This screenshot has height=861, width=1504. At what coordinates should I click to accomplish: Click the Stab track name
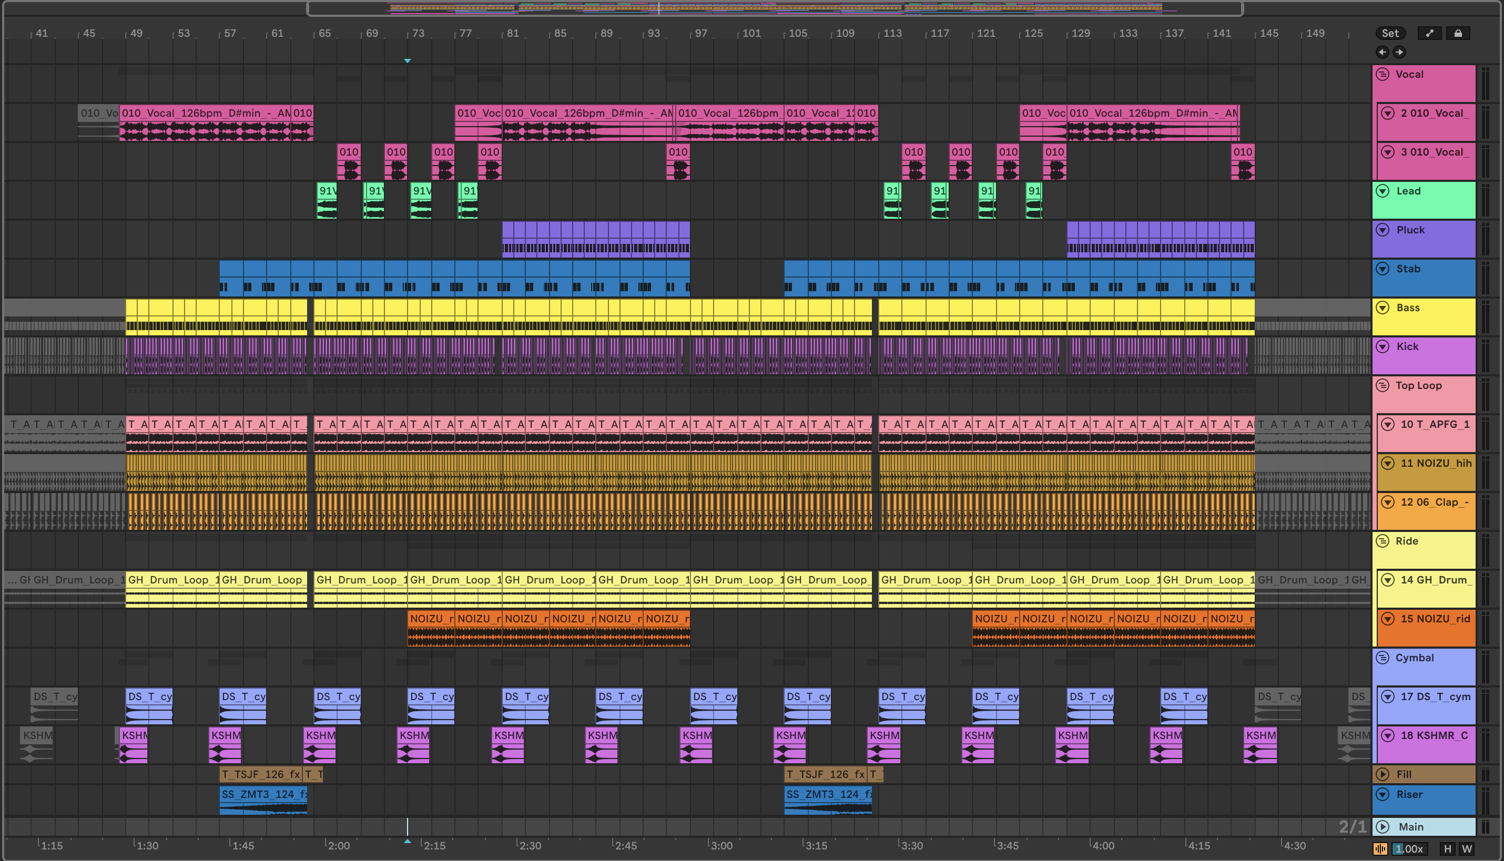point(1408,269)
